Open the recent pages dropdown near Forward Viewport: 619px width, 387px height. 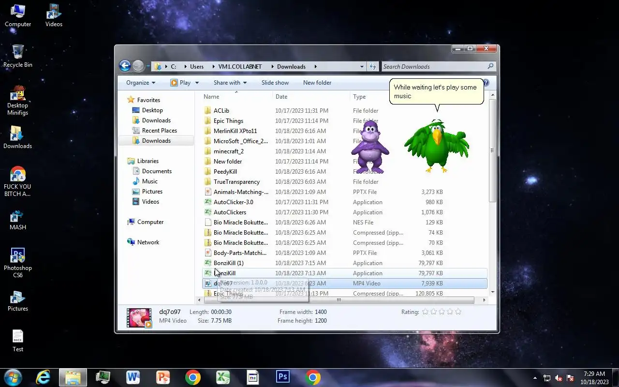pos(147,66)
